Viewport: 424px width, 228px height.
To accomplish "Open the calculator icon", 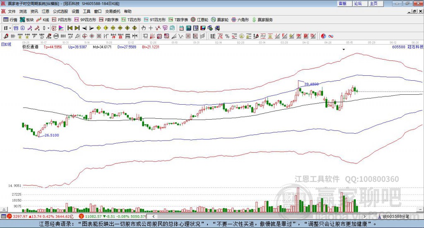I will tap(188, 28).
